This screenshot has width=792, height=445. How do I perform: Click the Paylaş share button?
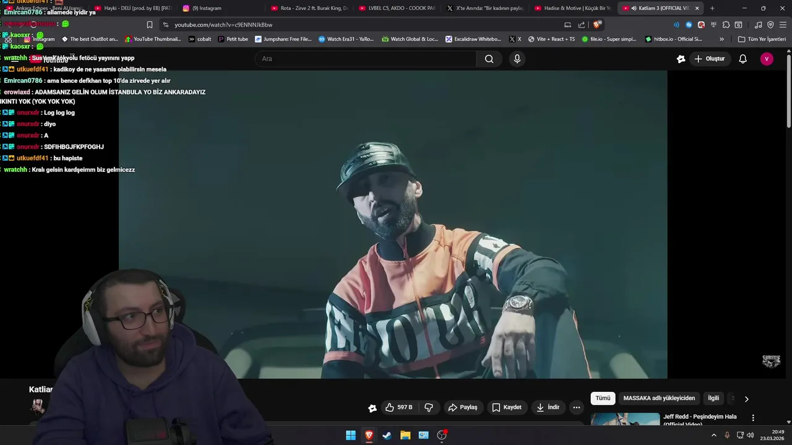point(463,407)
